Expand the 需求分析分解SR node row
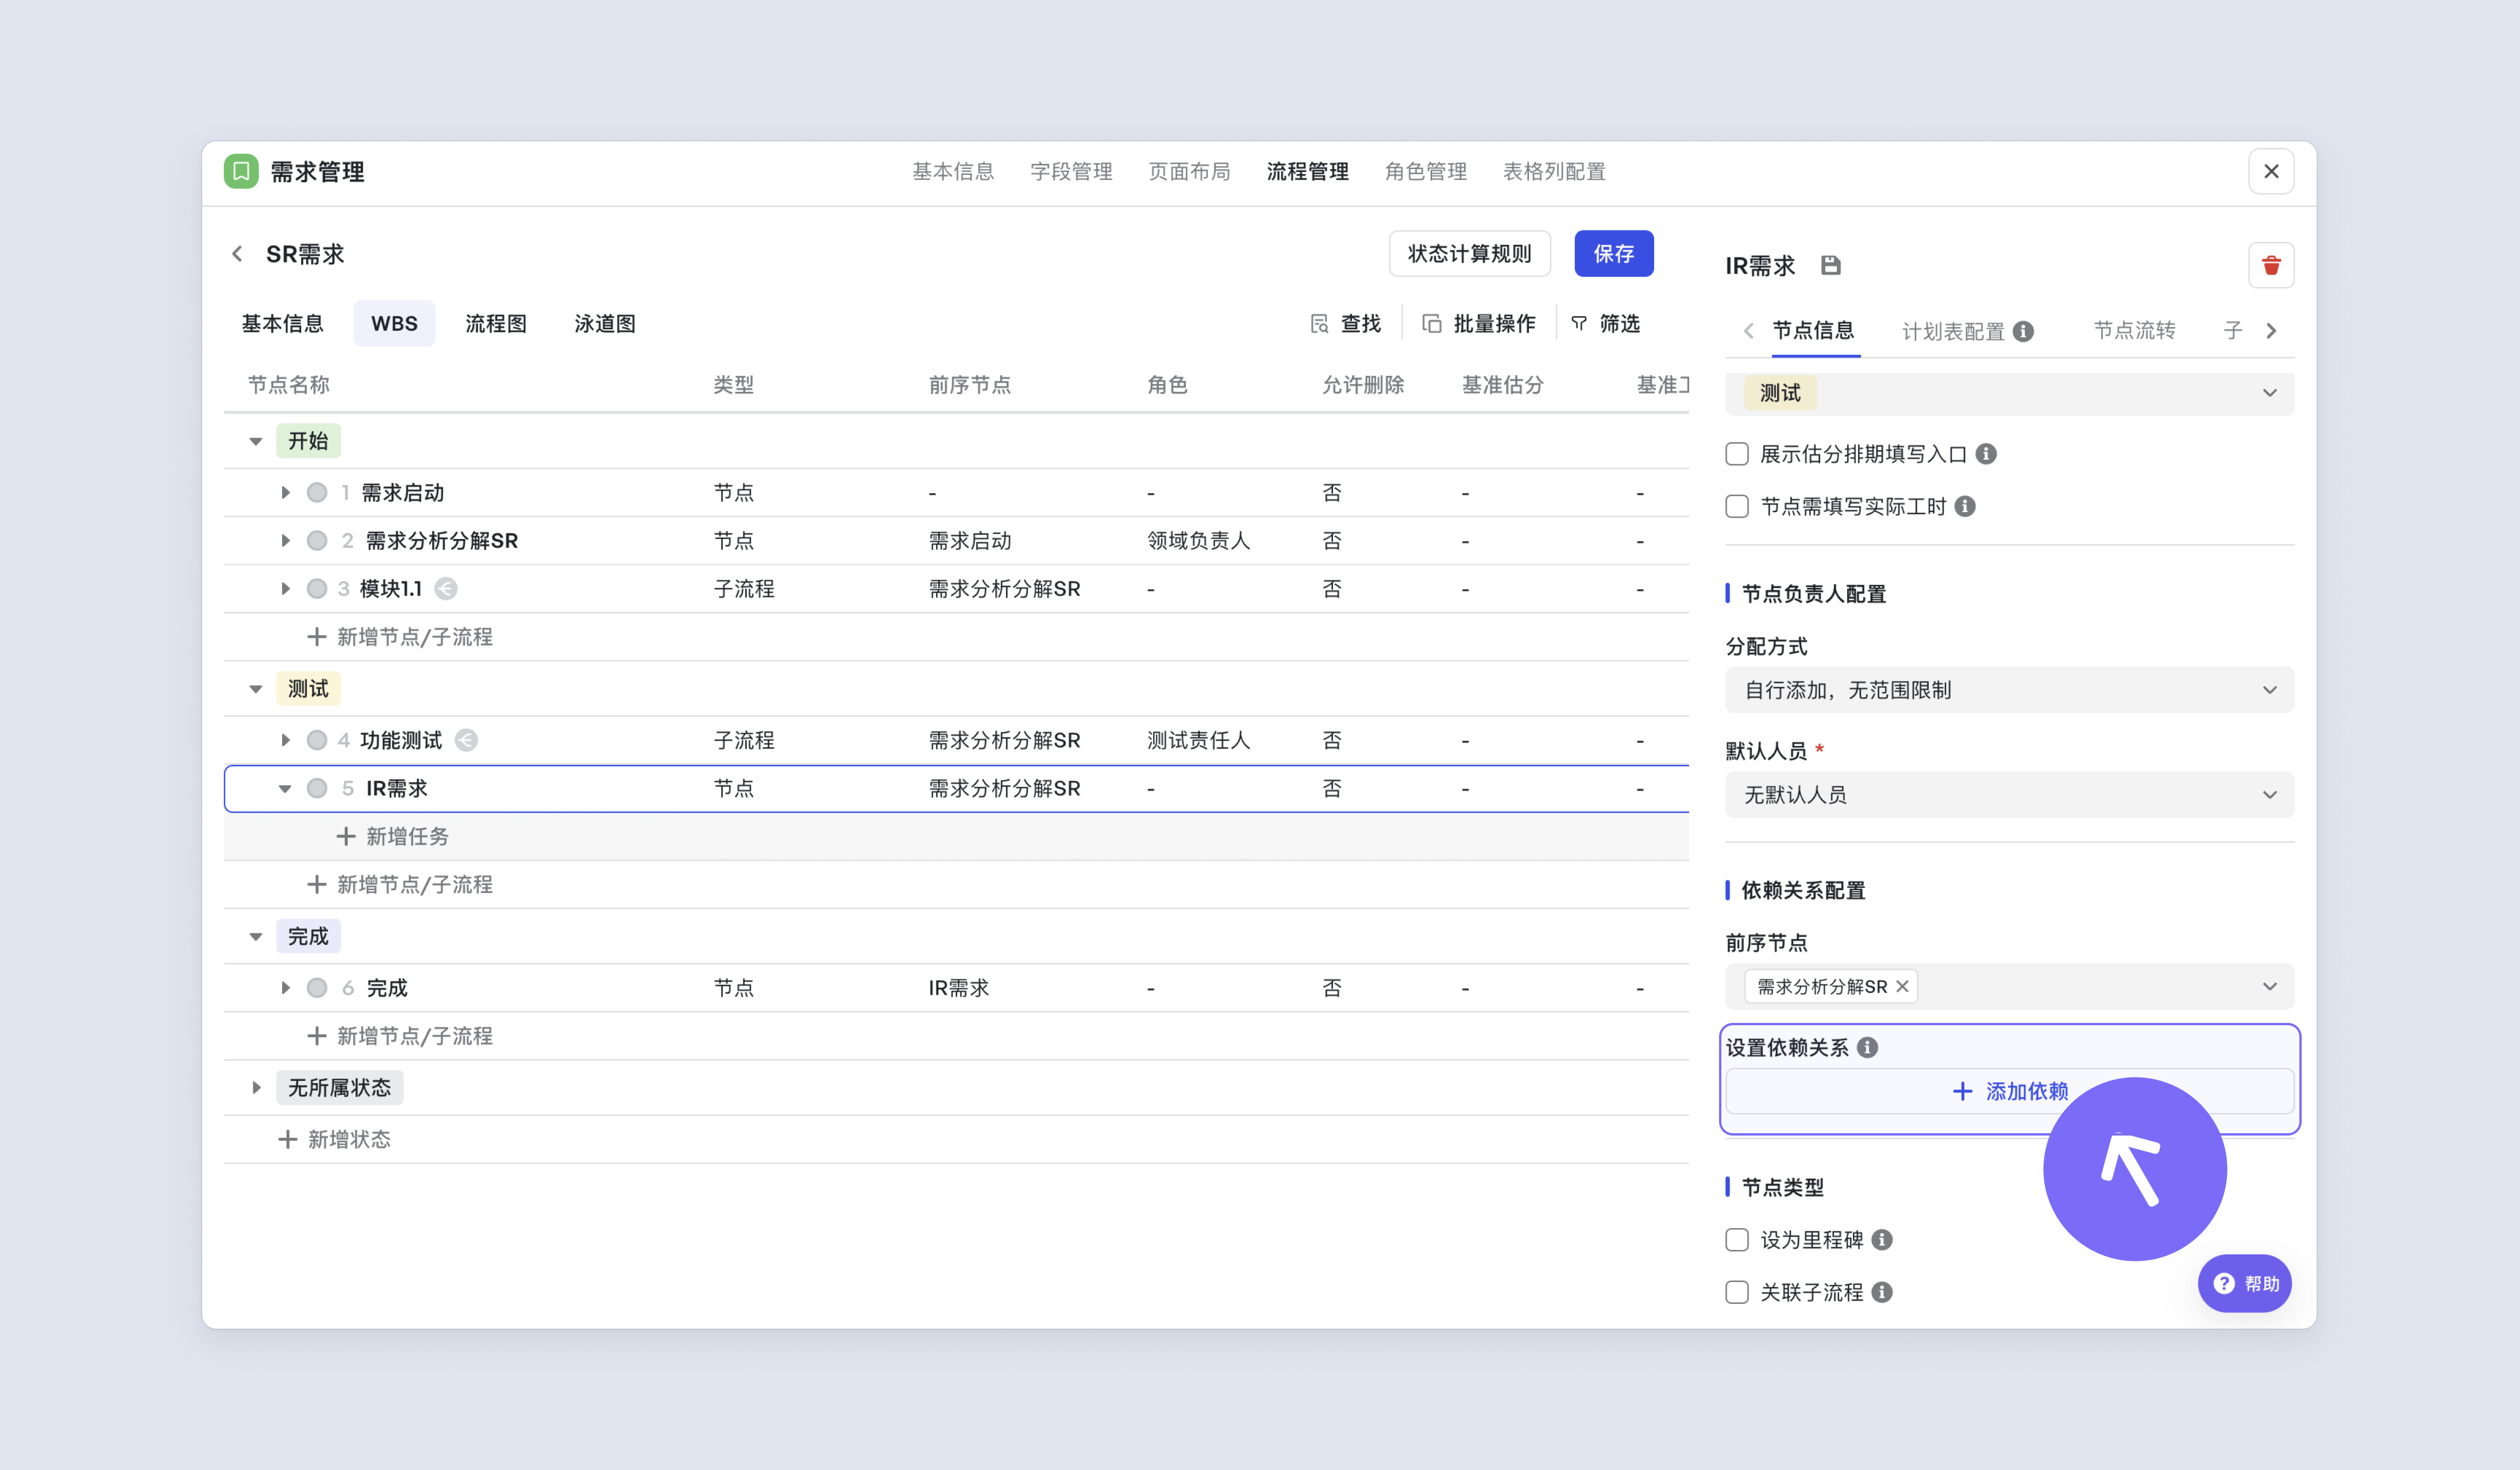2520x1470 pixels. point(285,540)
